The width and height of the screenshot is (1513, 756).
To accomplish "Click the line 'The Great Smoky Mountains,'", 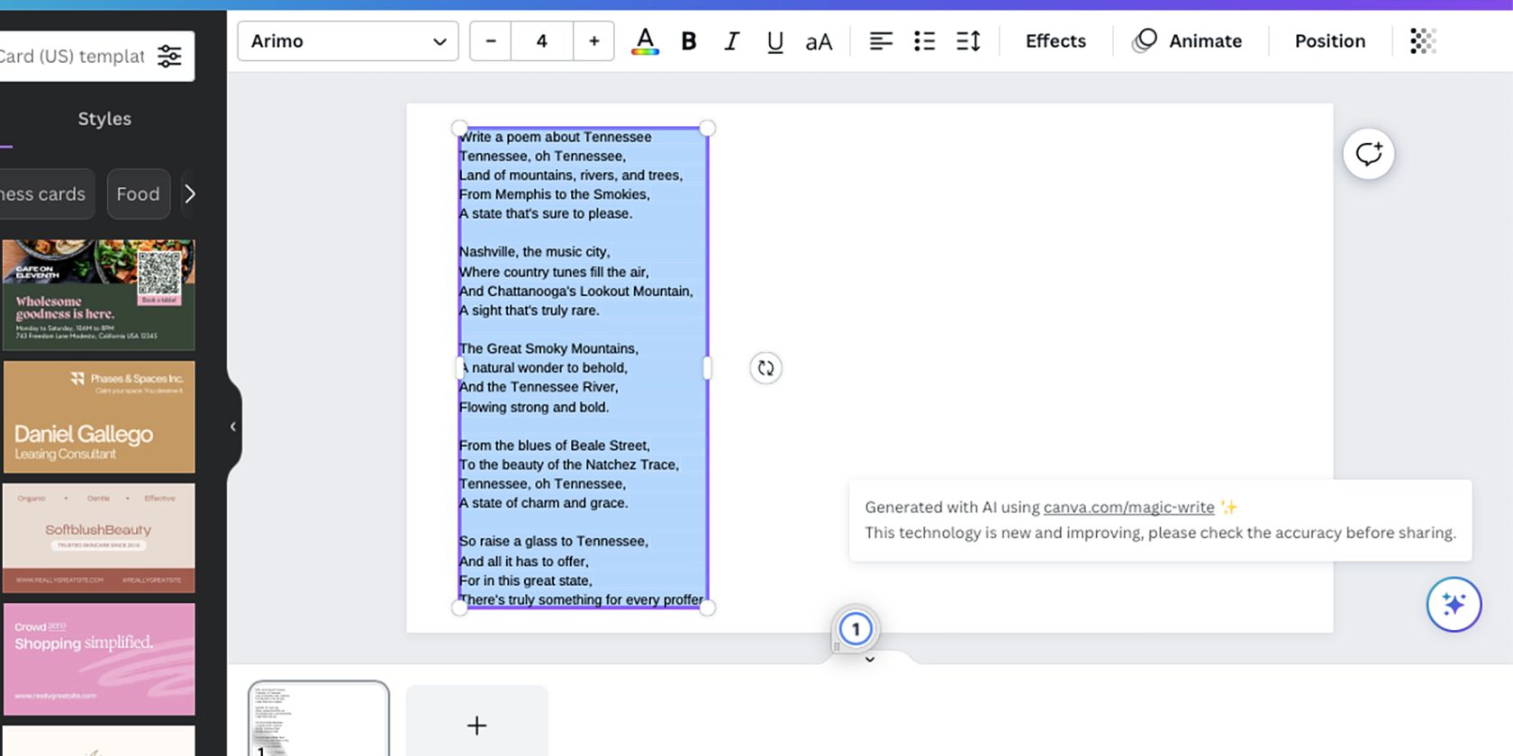I will [548, 348].
